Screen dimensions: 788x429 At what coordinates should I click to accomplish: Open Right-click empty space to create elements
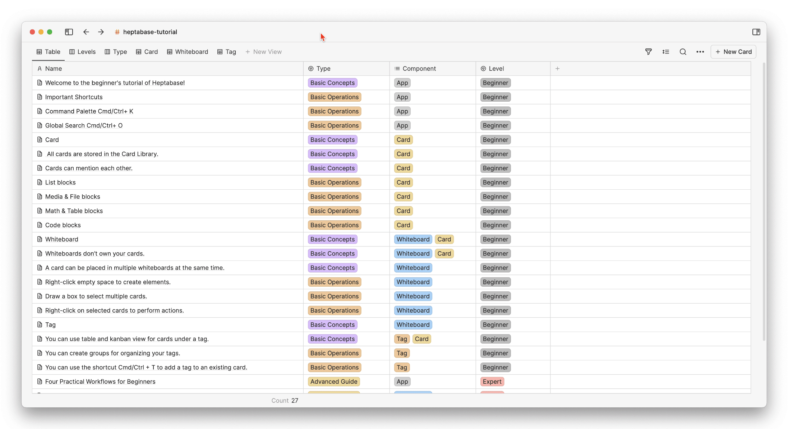click(108, 282)
